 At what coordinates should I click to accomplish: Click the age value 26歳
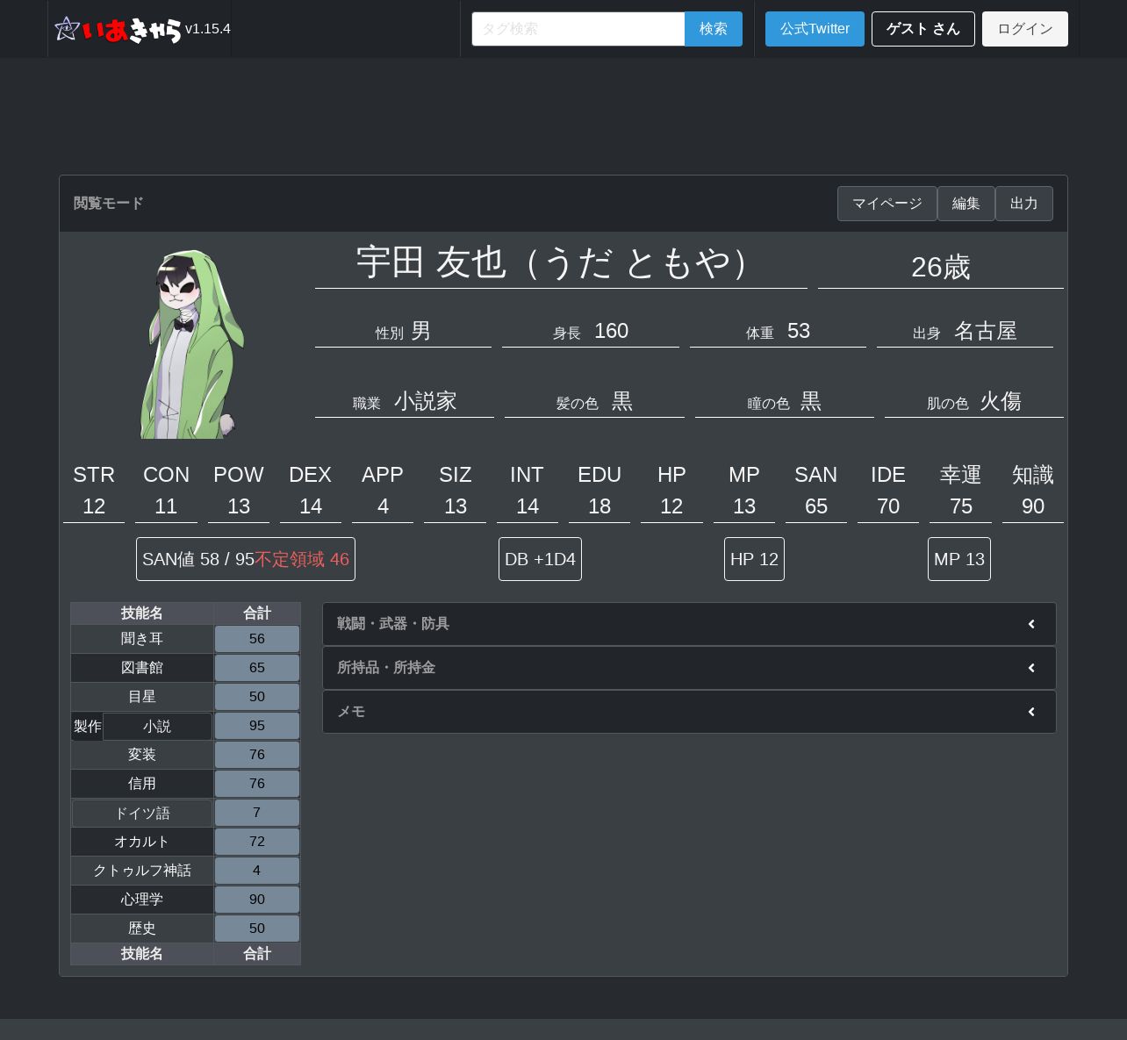pyautogui.click(x=941, y=267)
